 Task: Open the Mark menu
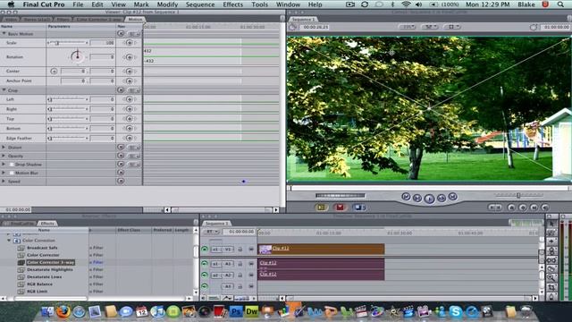click(x=141, y=4)
